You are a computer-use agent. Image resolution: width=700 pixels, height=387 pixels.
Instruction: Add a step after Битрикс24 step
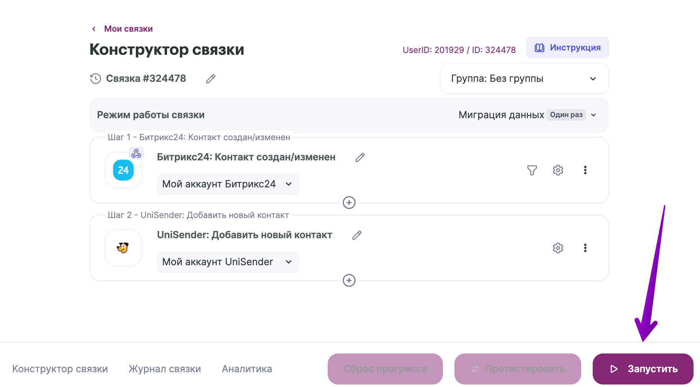pos(349,203)
